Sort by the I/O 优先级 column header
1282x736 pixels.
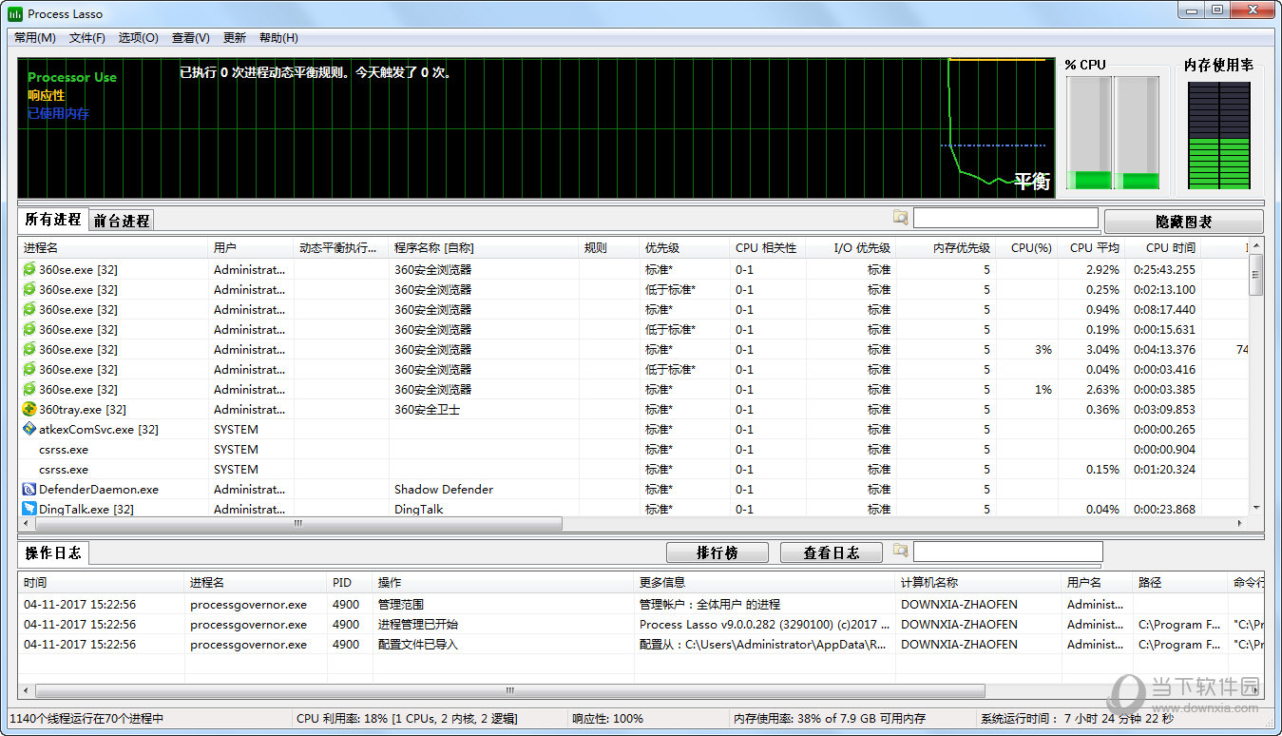(x=851, y=248)
